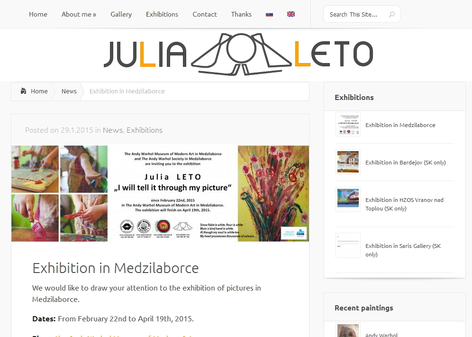Screen dimensions: 472x337
Task: Click the exhibition invitation banner image
Action: (160, 193)
